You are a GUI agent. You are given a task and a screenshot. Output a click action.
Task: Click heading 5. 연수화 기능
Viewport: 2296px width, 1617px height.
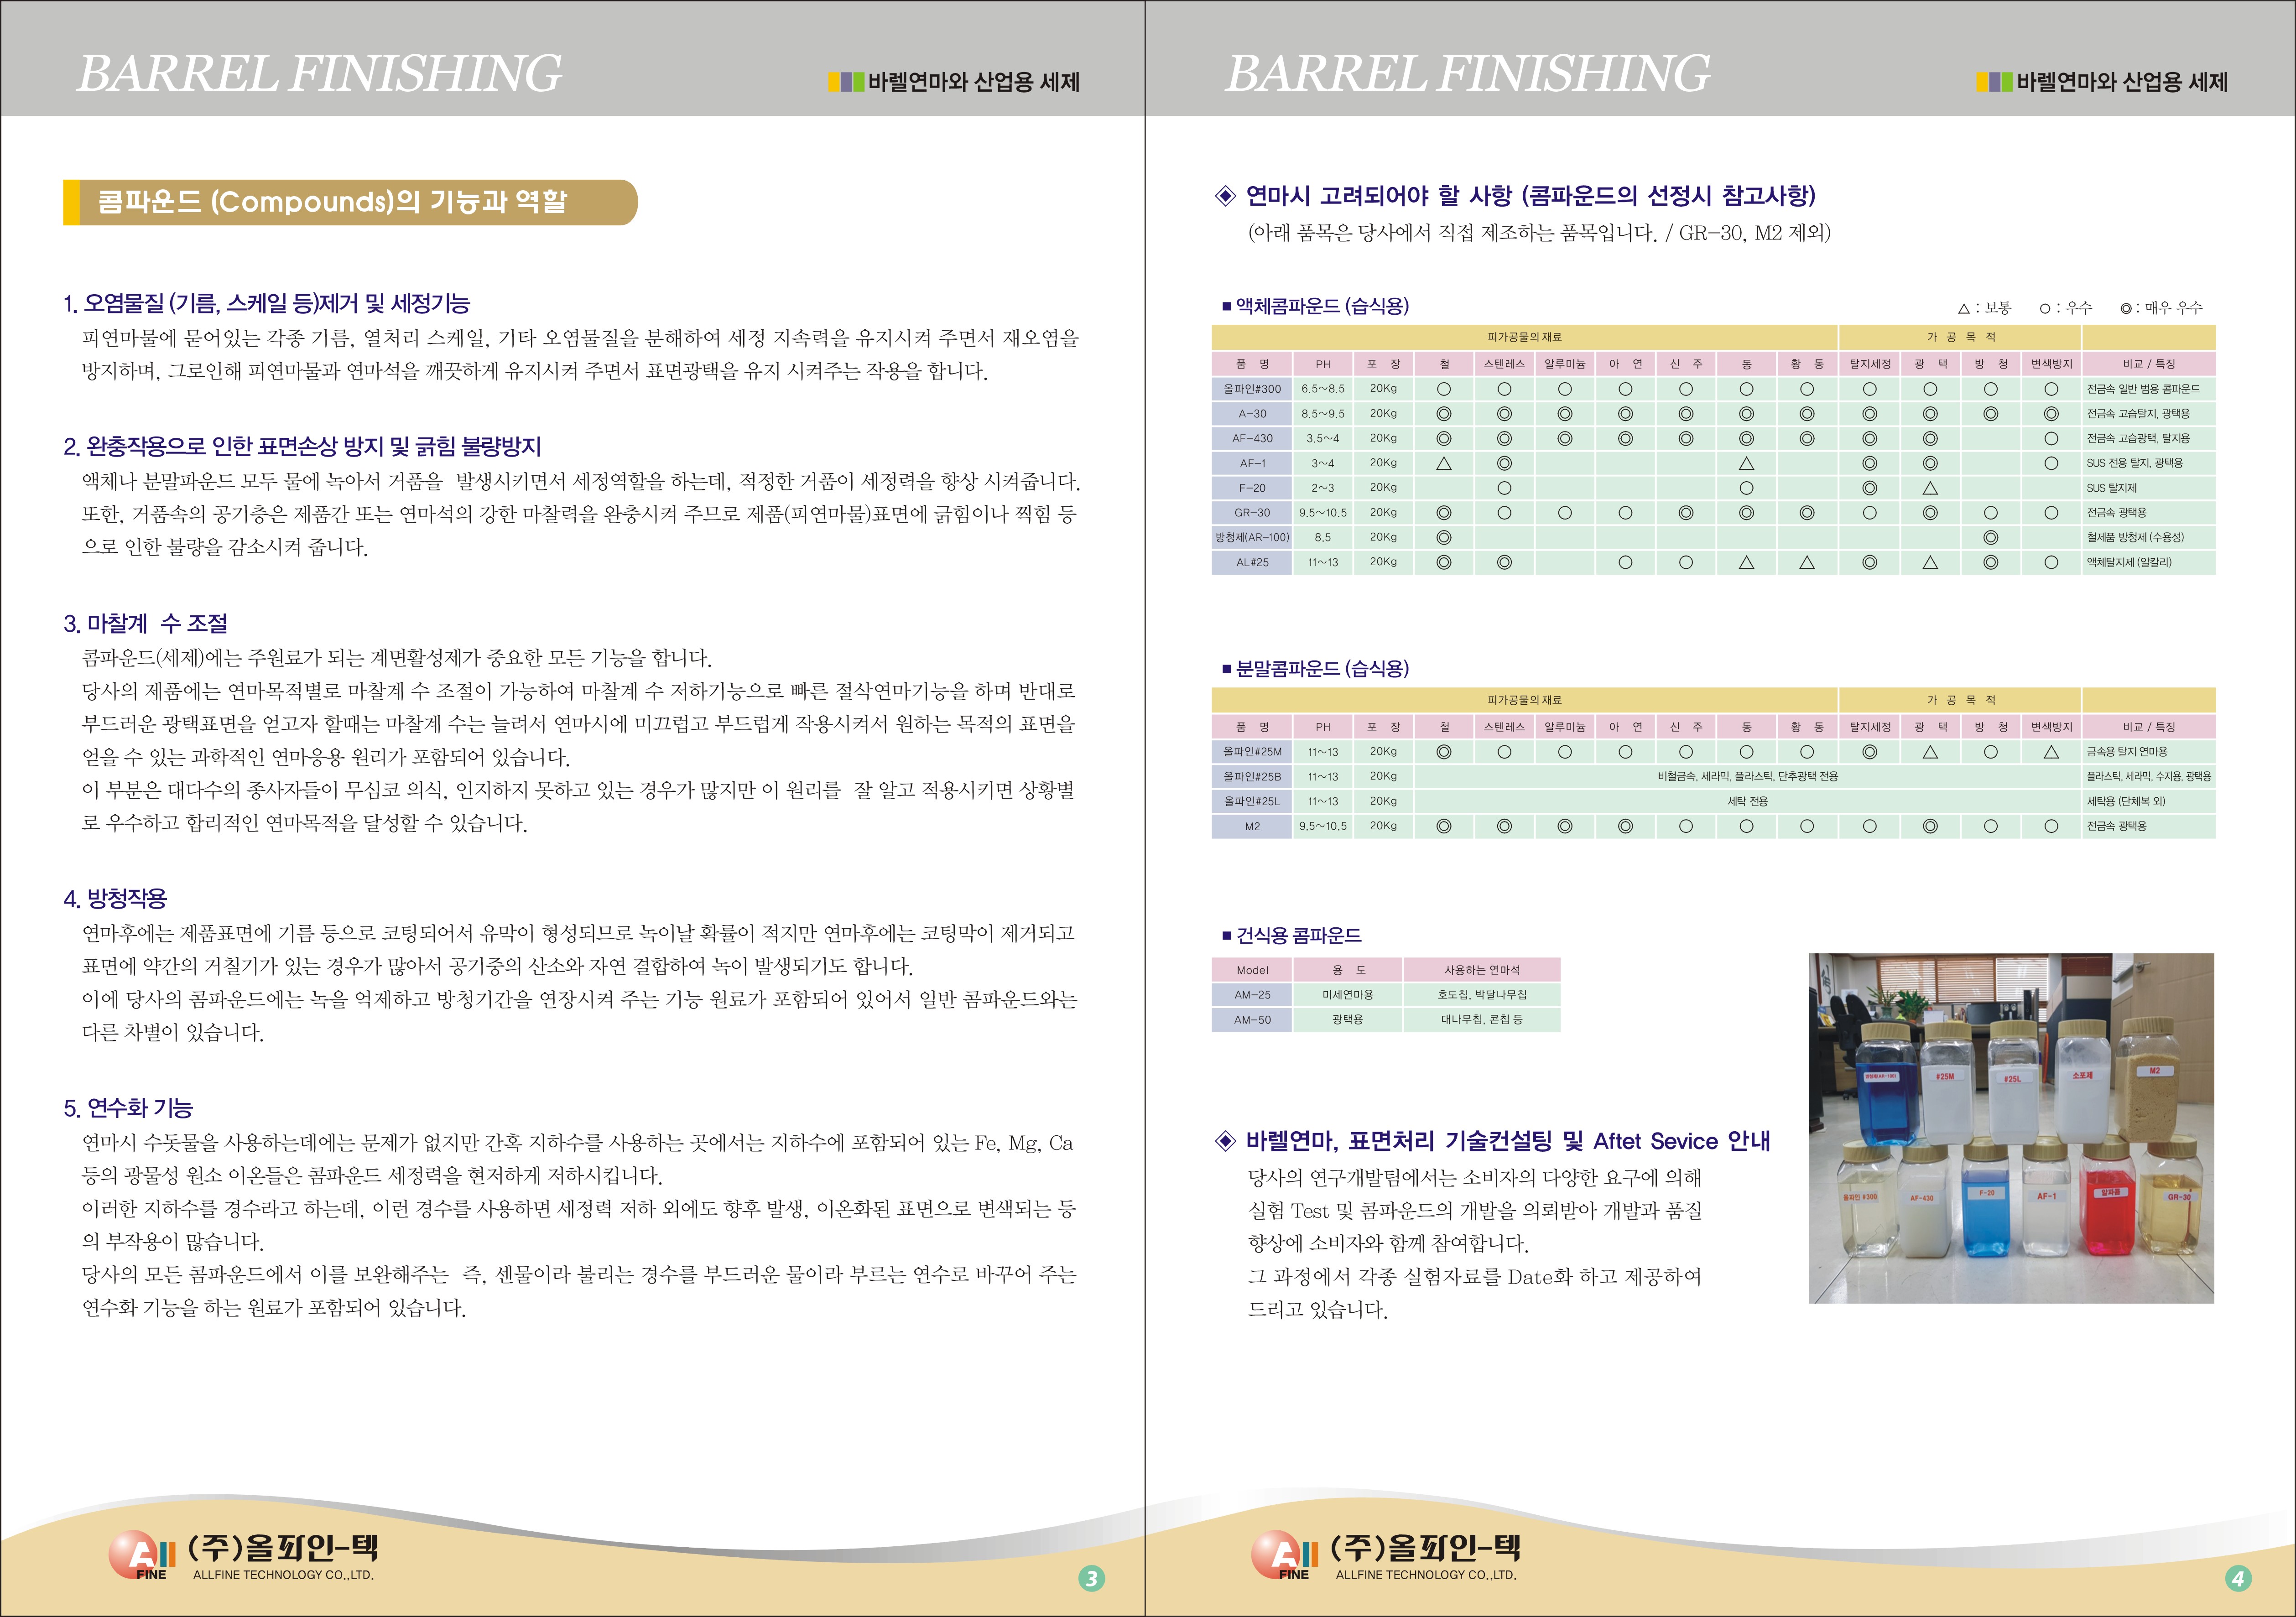[x=128, y=1108]
